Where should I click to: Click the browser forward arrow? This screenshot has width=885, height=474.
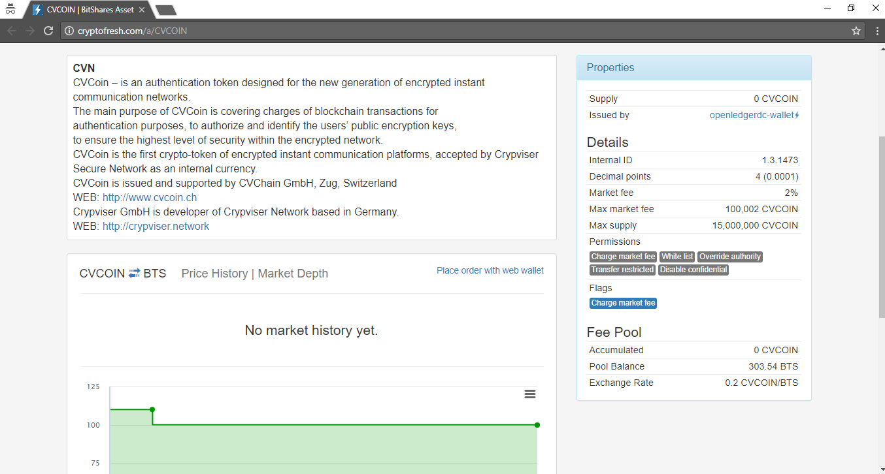[30, 31]
